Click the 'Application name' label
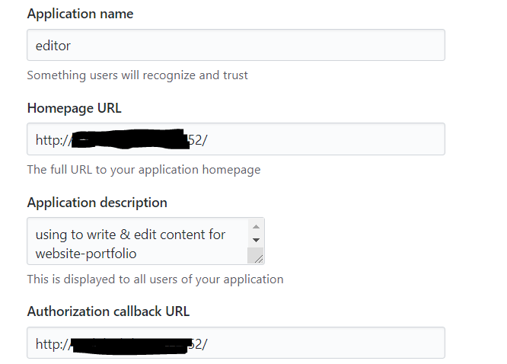This screenshot has width=507, height=364. [x=80, y=14]
